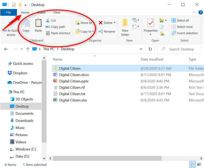Go back with the left arrow

click(x=6, y=49)
